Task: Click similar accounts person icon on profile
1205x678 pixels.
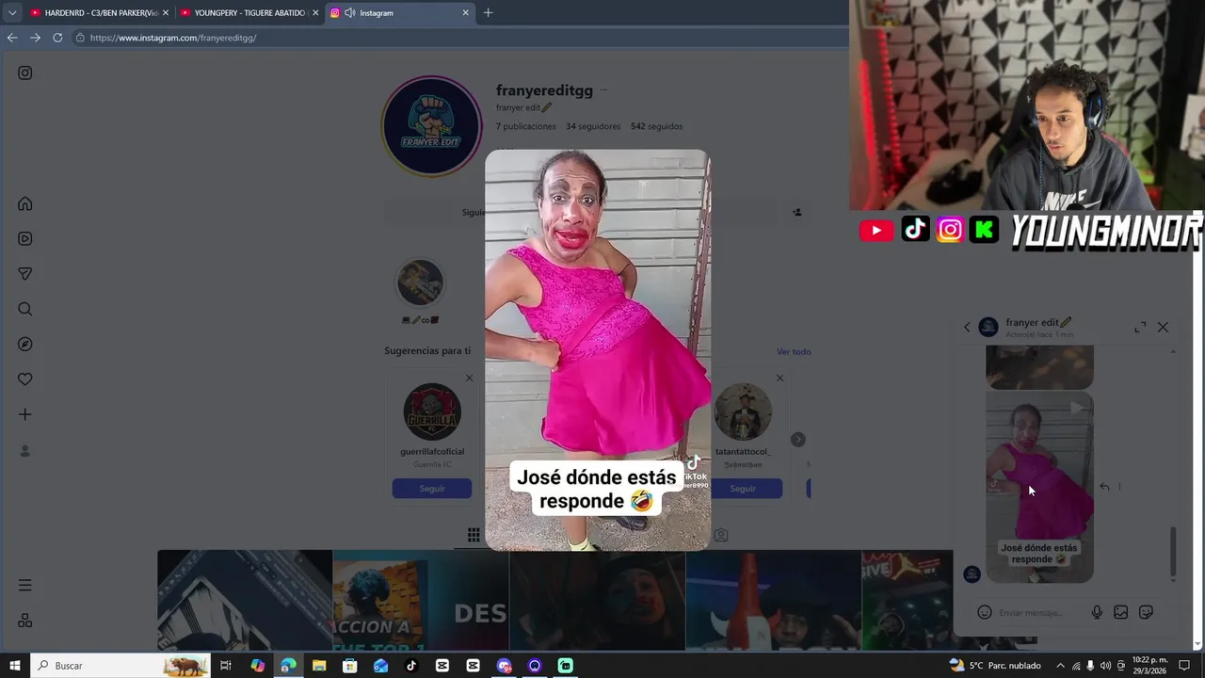Action: [797, 213]
